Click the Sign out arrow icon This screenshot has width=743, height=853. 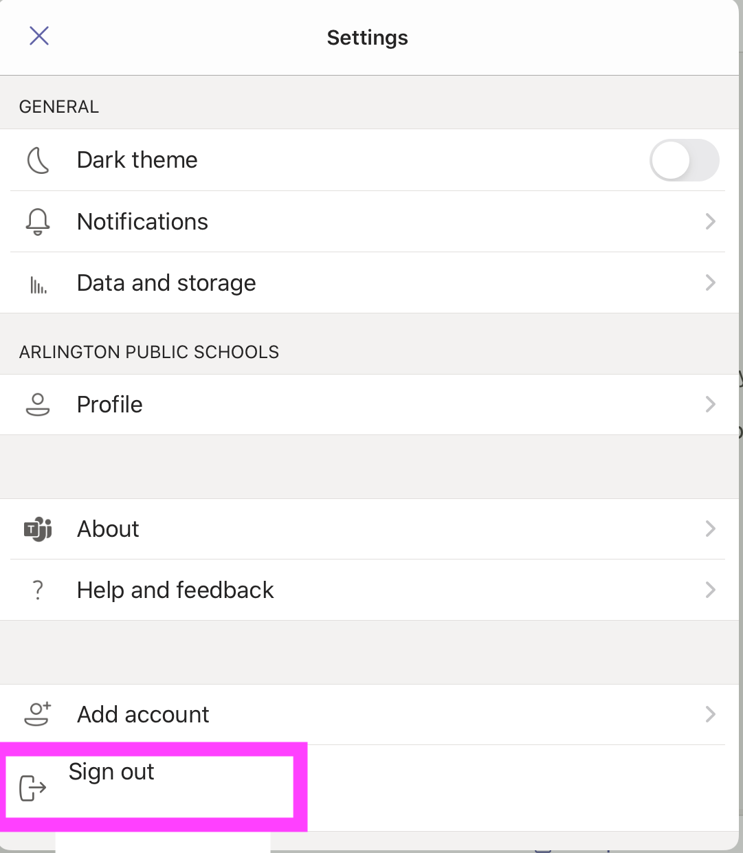pyautogui.click(x=32, y=788)
